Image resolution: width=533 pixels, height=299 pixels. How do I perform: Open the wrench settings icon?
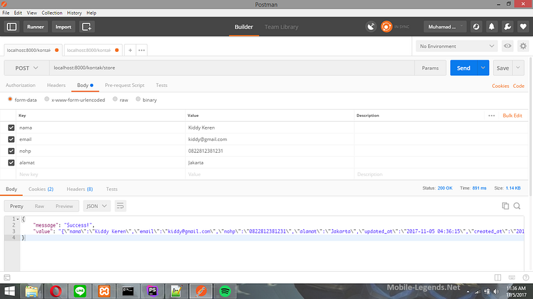pyautogui.click(x=508, y=27)
